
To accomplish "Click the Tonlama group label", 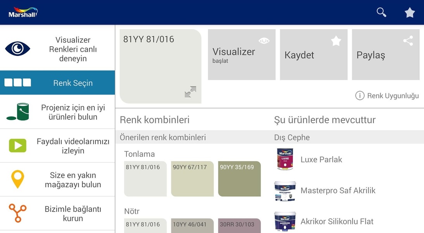I will point(140,154).
